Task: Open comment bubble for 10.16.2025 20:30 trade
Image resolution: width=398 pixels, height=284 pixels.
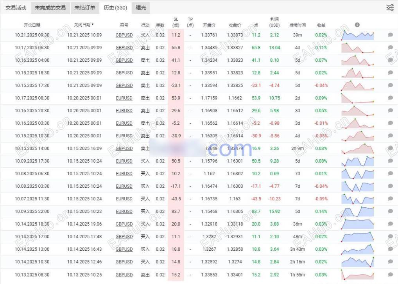Action: point(391,110)
